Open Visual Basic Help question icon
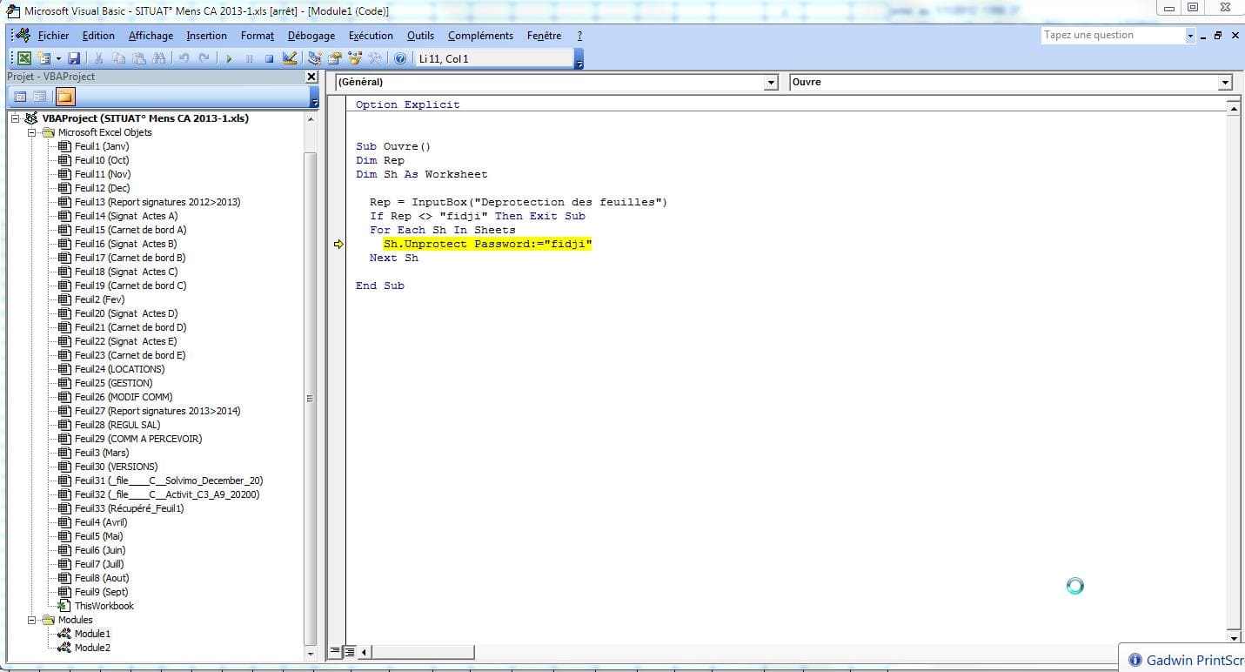Screen dimensions: 1245x672 (x=400, y=58)
